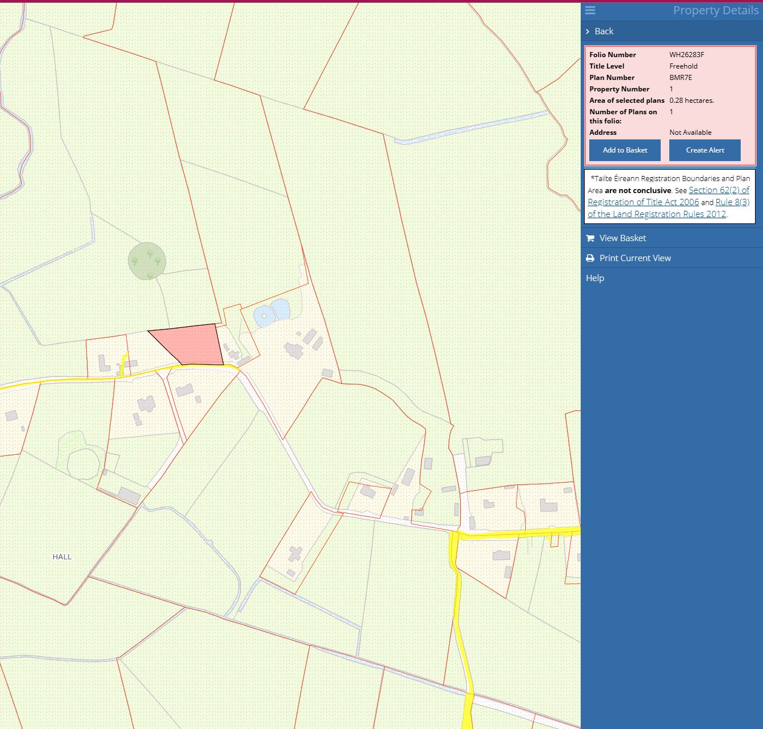
Task: Click the Property Details panel title
Action: click(x=716, y=10)
